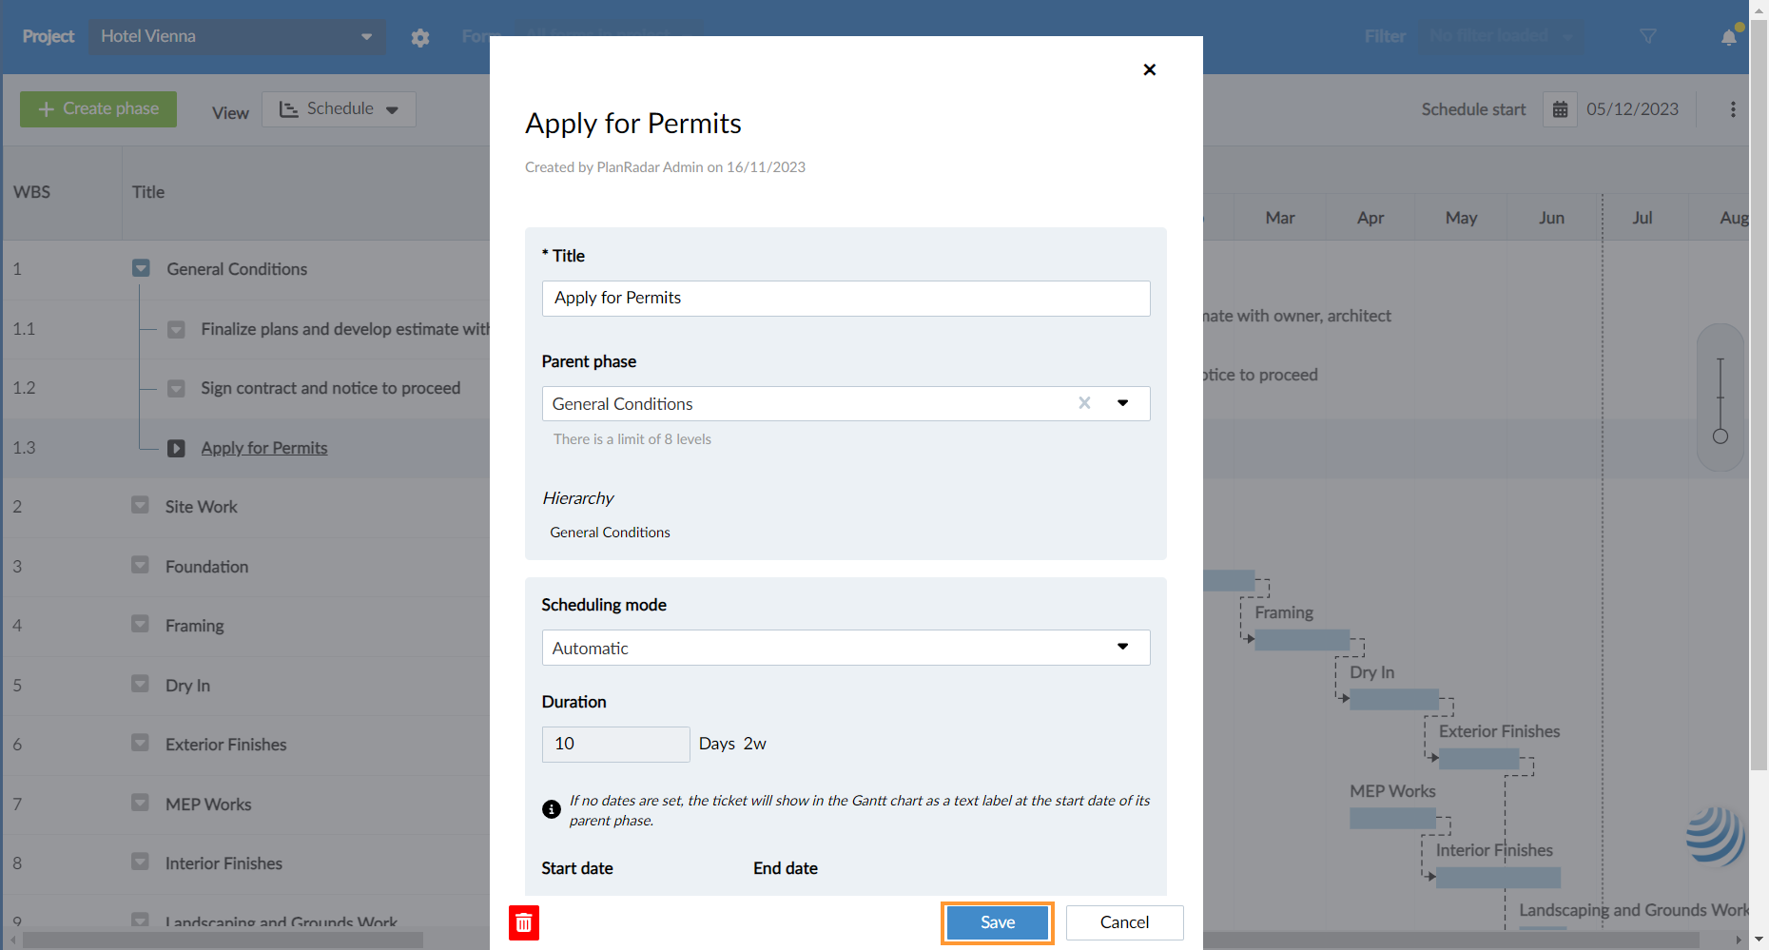Open the three-dot more options menu

[1733, 109]
